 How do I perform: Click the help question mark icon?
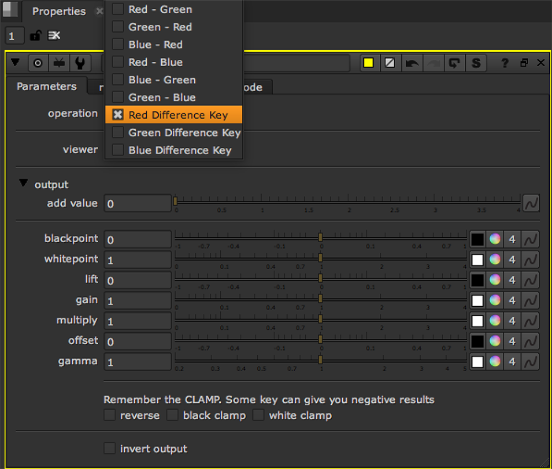(505, 63)
